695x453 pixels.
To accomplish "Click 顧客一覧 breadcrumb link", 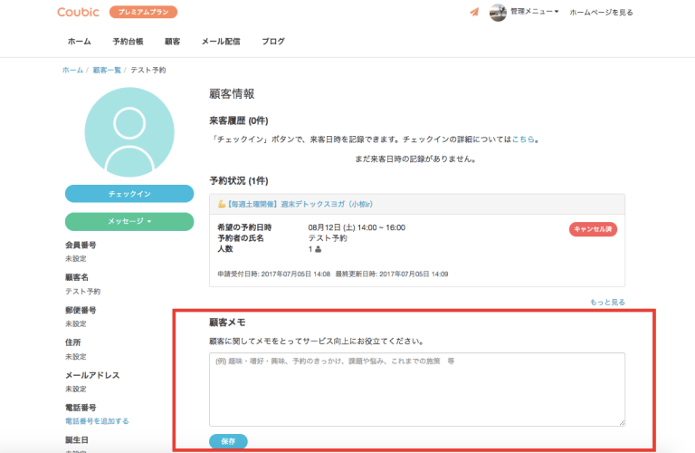I will click(107, 70).
